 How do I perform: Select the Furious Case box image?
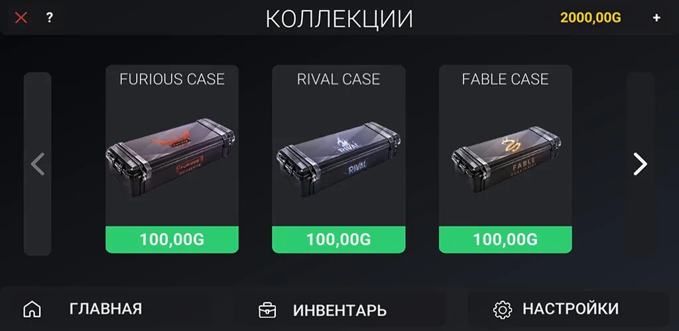[170, 157]
